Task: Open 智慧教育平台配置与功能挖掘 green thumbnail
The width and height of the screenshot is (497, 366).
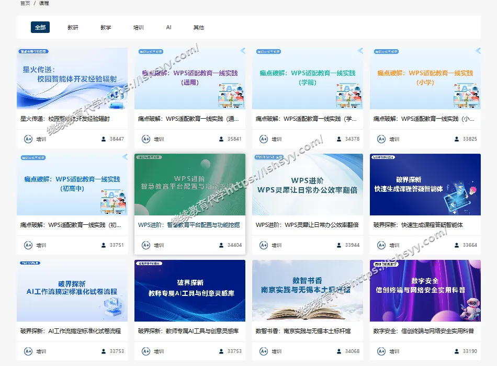Action: (190, 185)
